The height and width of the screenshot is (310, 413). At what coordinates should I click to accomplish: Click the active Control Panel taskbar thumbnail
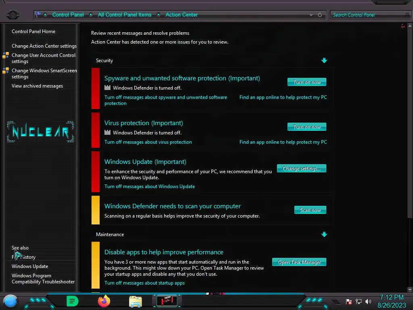tap(167, 301)
